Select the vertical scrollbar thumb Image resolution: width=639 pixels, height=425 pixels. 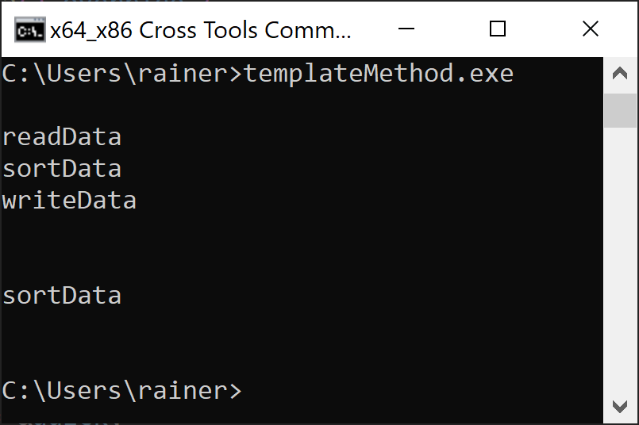(620, 110)
